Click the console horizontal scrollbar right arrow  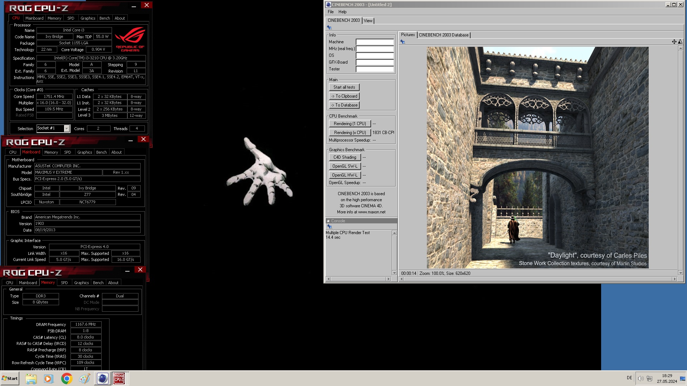click(x=388, y=279)
